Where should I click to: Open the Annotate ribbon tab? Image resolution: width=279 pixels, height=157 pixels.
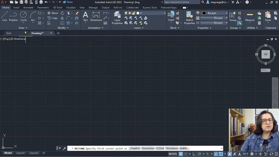pyautogui.click(x=28, y=7)
